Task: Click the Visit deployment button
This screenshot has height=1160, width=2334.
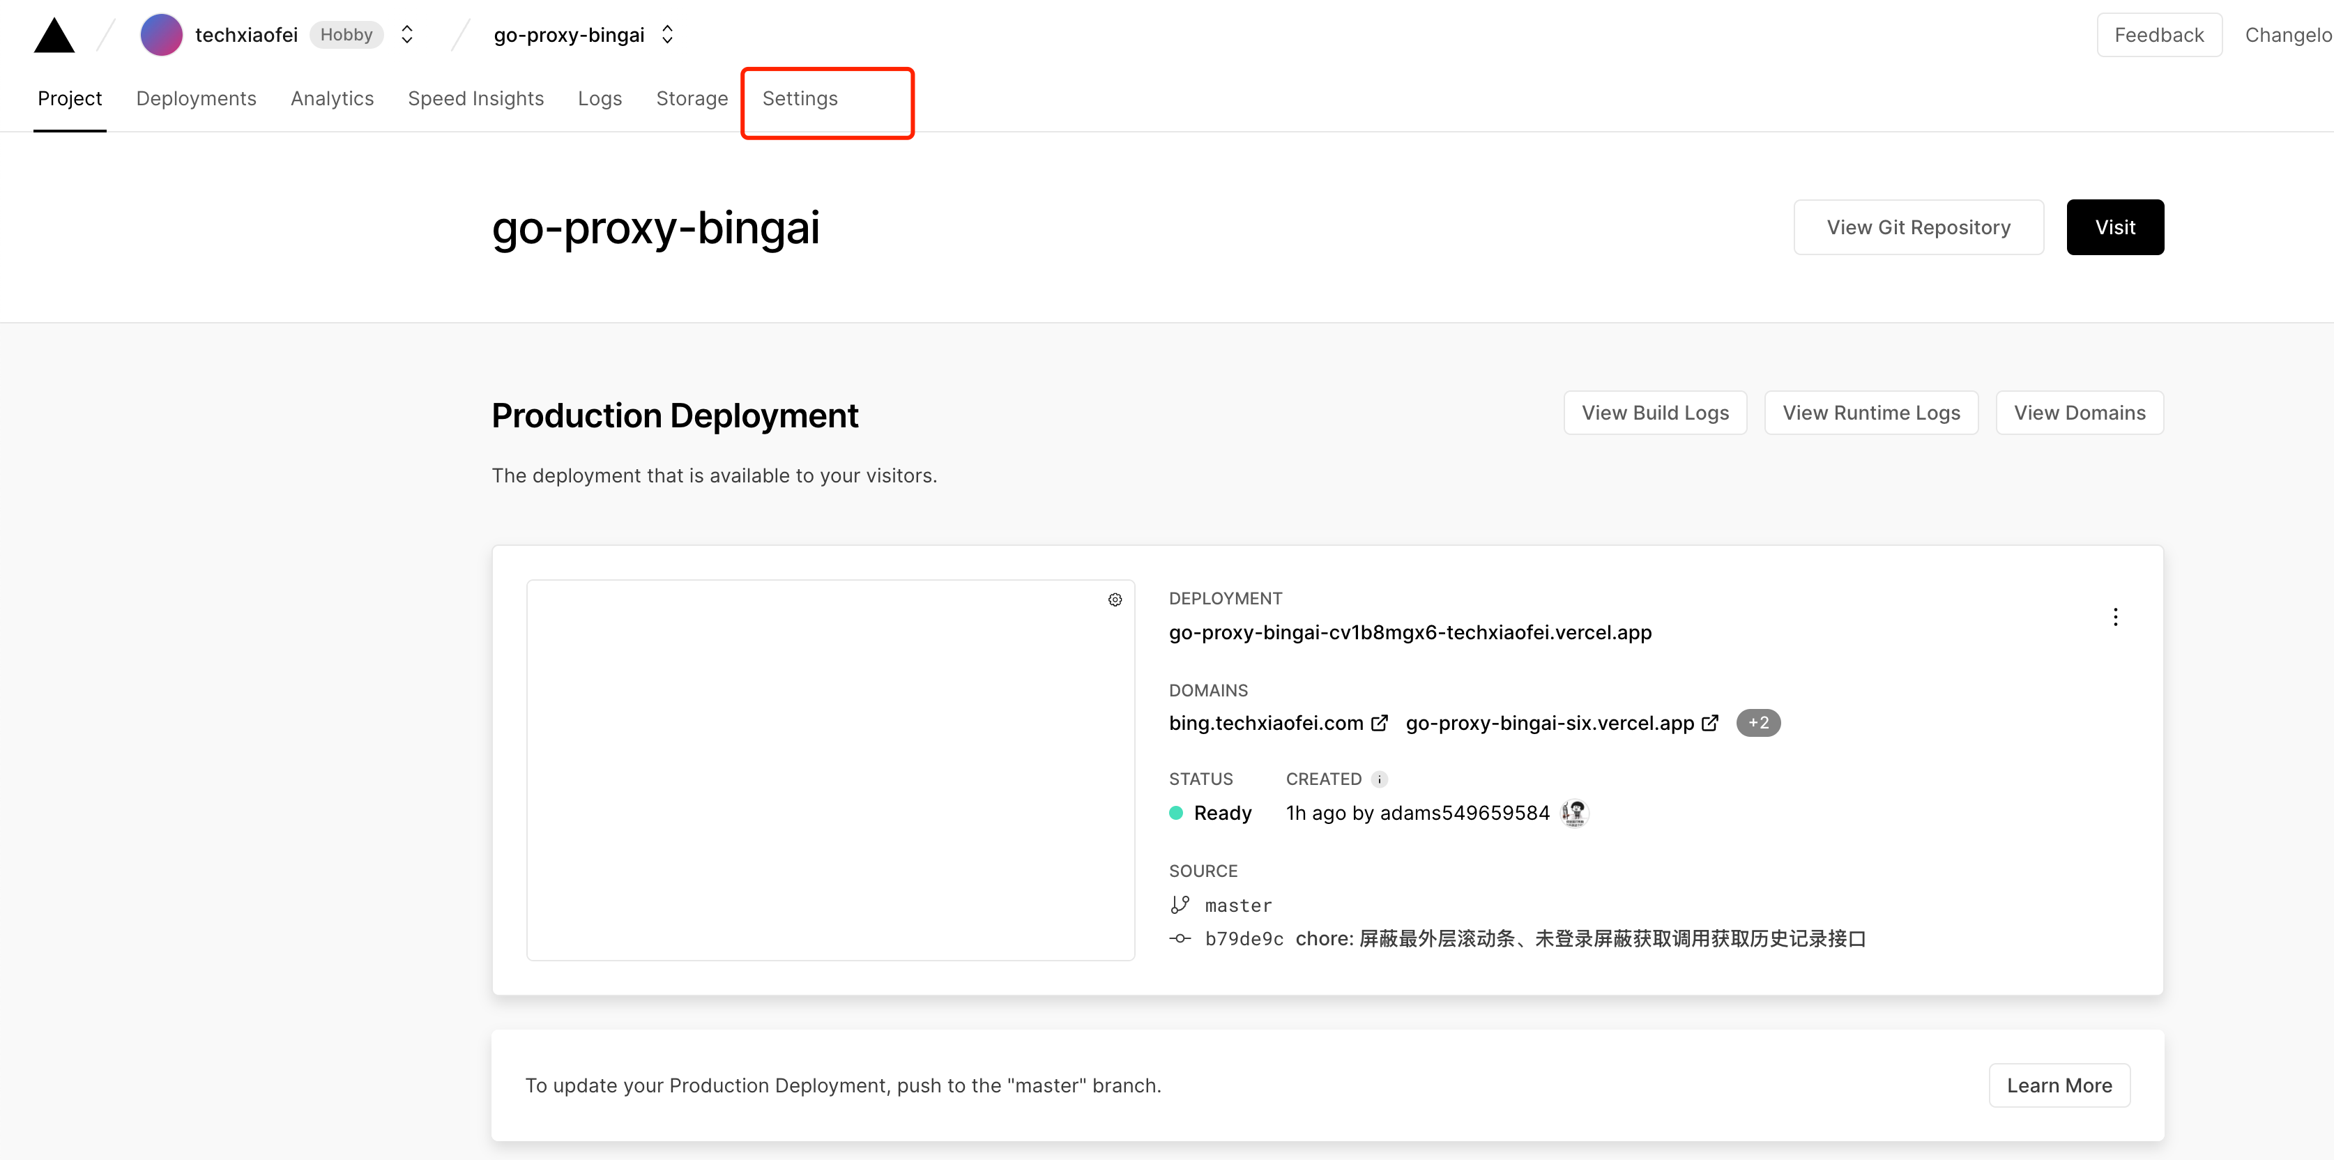Action: click(2115, 227)
